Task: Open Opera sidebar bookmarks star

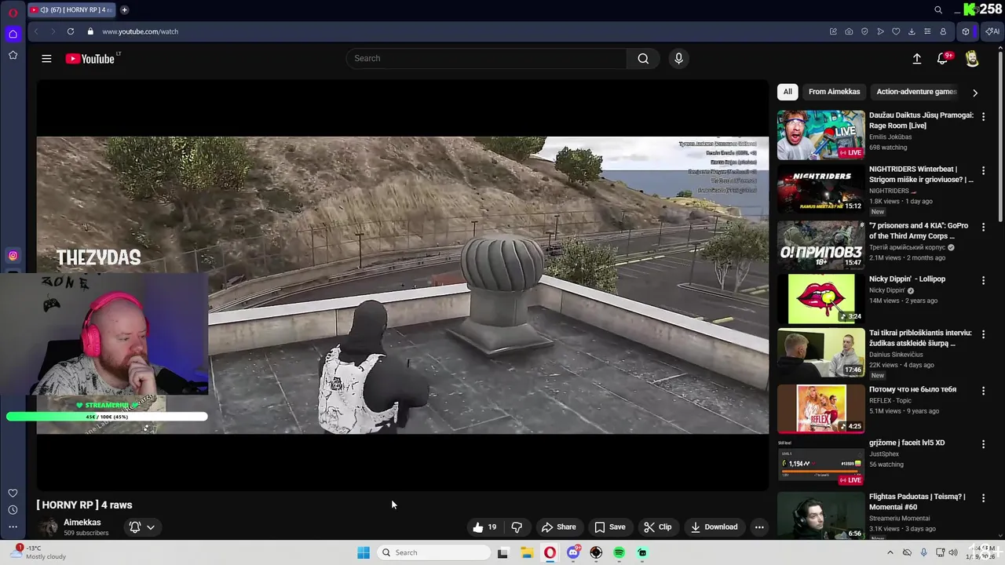Action: [x=13, y=55]
